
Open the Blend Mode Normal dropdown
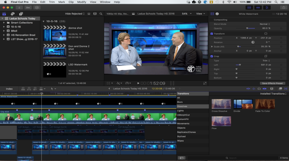click(265, 24)
